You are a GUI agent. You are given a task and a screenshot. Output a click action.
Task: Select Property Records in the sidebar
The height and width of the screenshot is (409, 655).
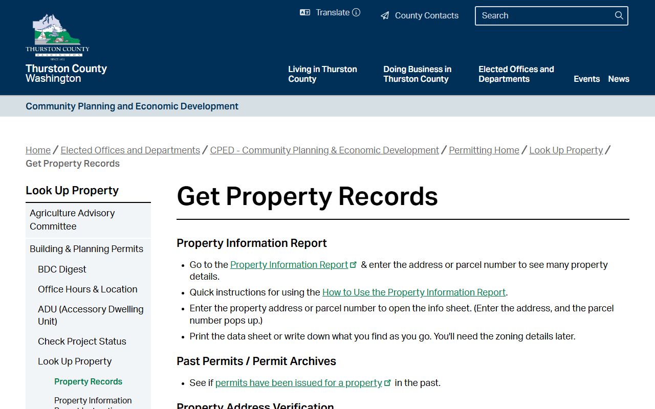pyautogui.click(x=88, y=382)
